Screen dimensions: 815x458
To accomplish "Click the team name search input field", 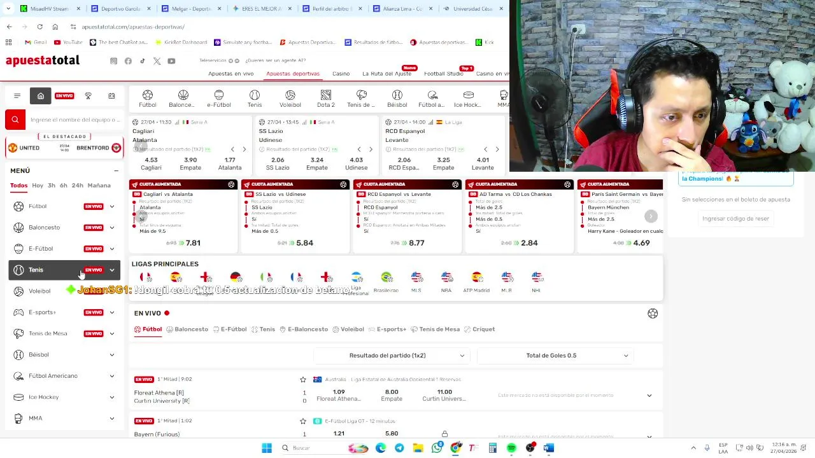I will coord(74,120).
